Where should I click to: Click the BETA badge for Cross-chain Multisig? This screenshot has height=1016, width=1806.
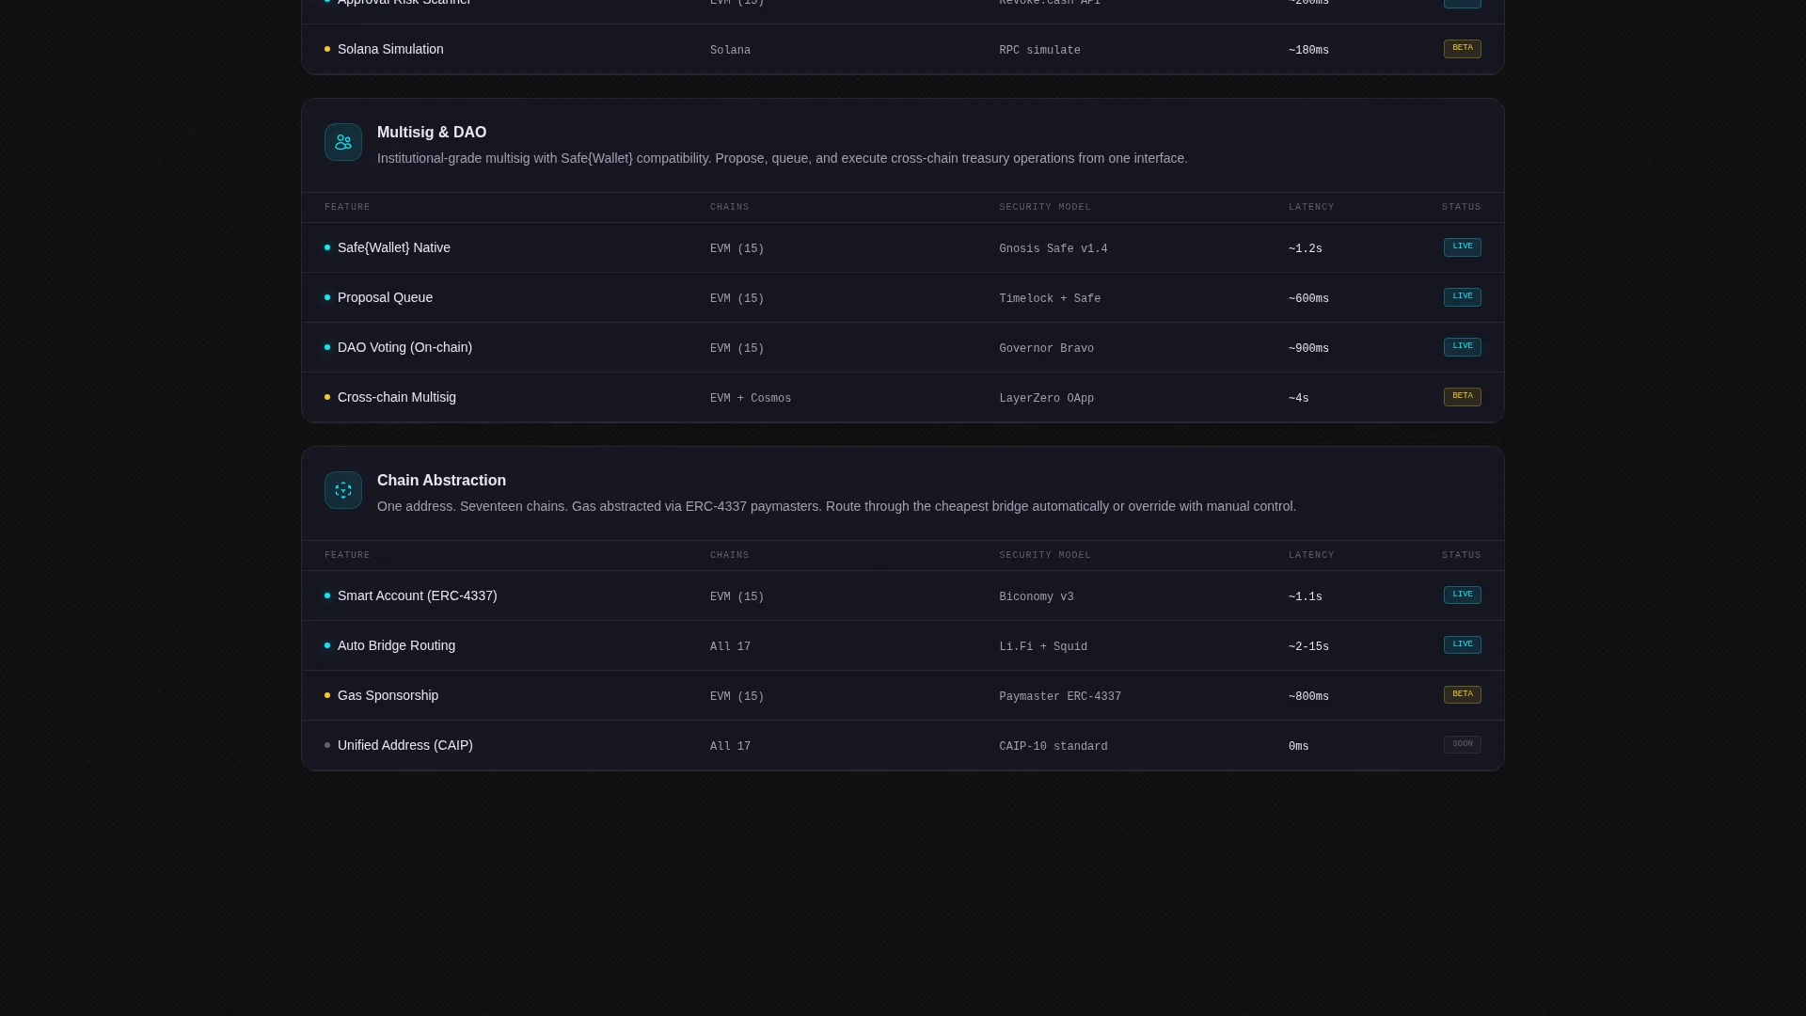(1462, 397)
